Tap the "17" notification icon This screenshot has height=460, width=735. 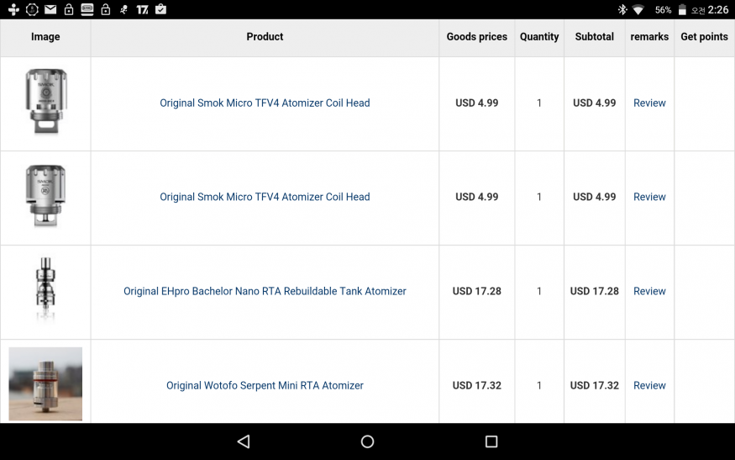point(142,10)
